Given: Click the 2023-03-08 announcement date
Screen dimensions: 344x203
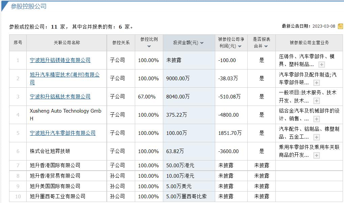Looking at the screenshot, I should point(324,26).
